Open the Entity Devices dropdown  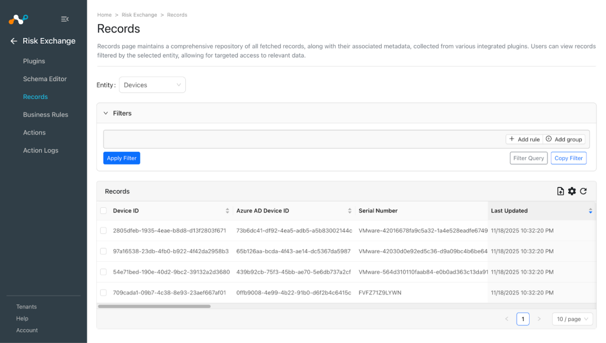(x=152, y=85)
